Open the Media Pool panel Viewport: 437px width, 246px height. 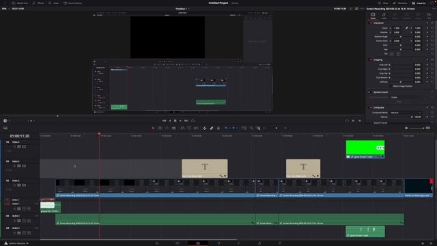click(x=20, y=3)
